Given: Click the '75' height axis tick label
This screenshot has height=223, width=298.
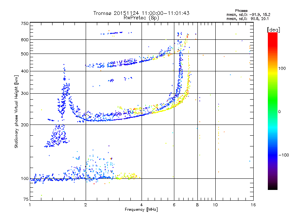Looking at the screenshot, I should tap(26, 199).
